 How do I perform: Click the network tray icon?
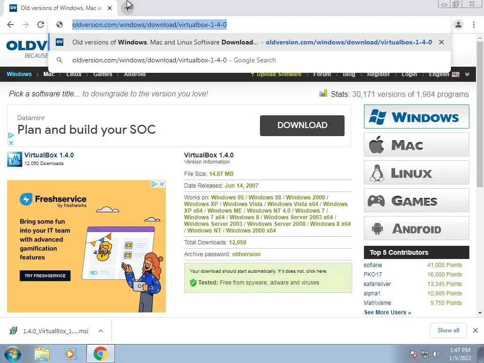(425, 354)
